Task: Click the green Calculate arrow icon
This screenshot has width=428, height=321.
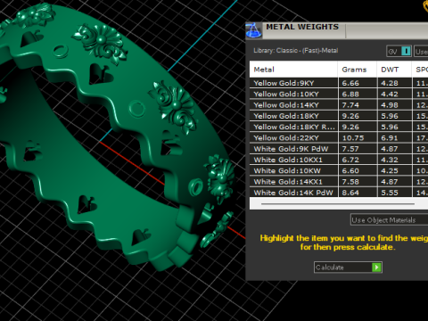Action: point(376,267)
